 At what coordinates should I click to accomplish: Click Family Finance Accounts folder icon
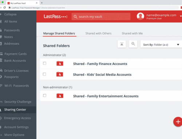coord(60,64)
